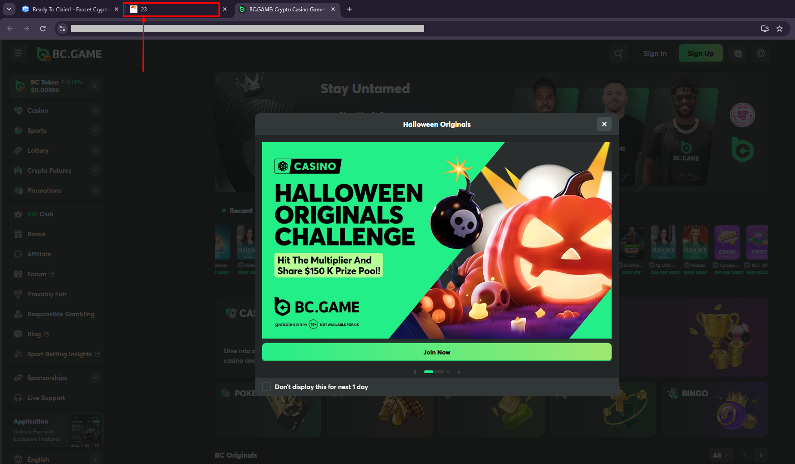Open the globe language icon
795x464 pixels.
click(760, 54)
